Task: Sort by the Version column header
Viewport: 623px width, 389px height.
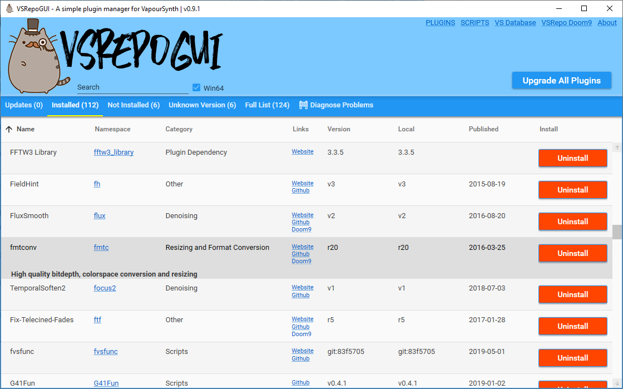Action: click(x=339, y=129)
